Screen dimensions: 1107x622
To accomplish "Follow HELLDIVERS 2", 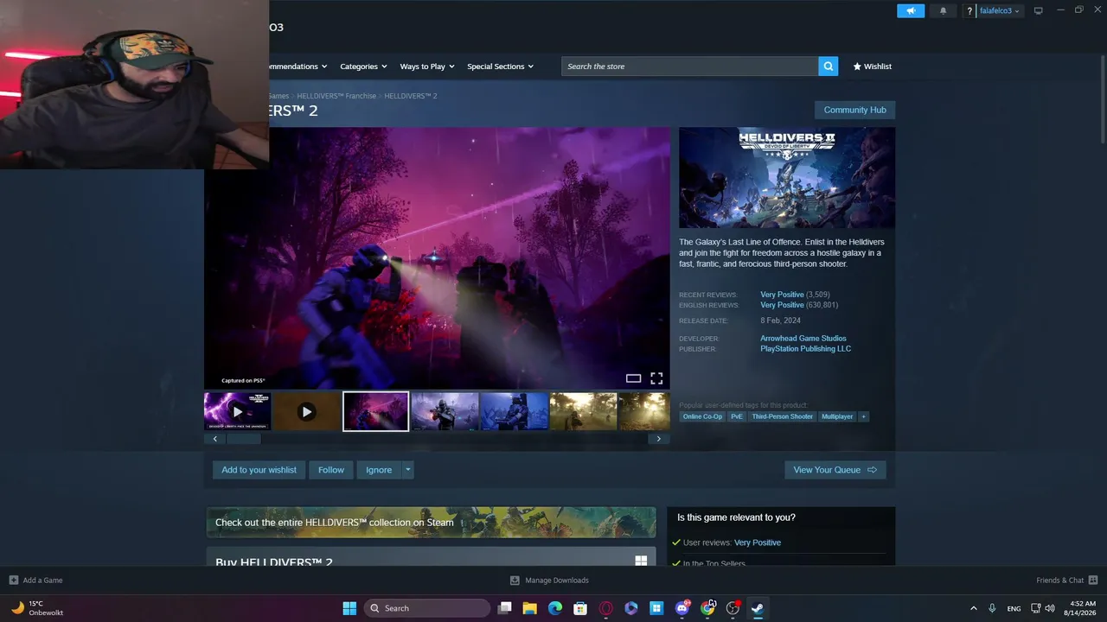I will 331,470.
